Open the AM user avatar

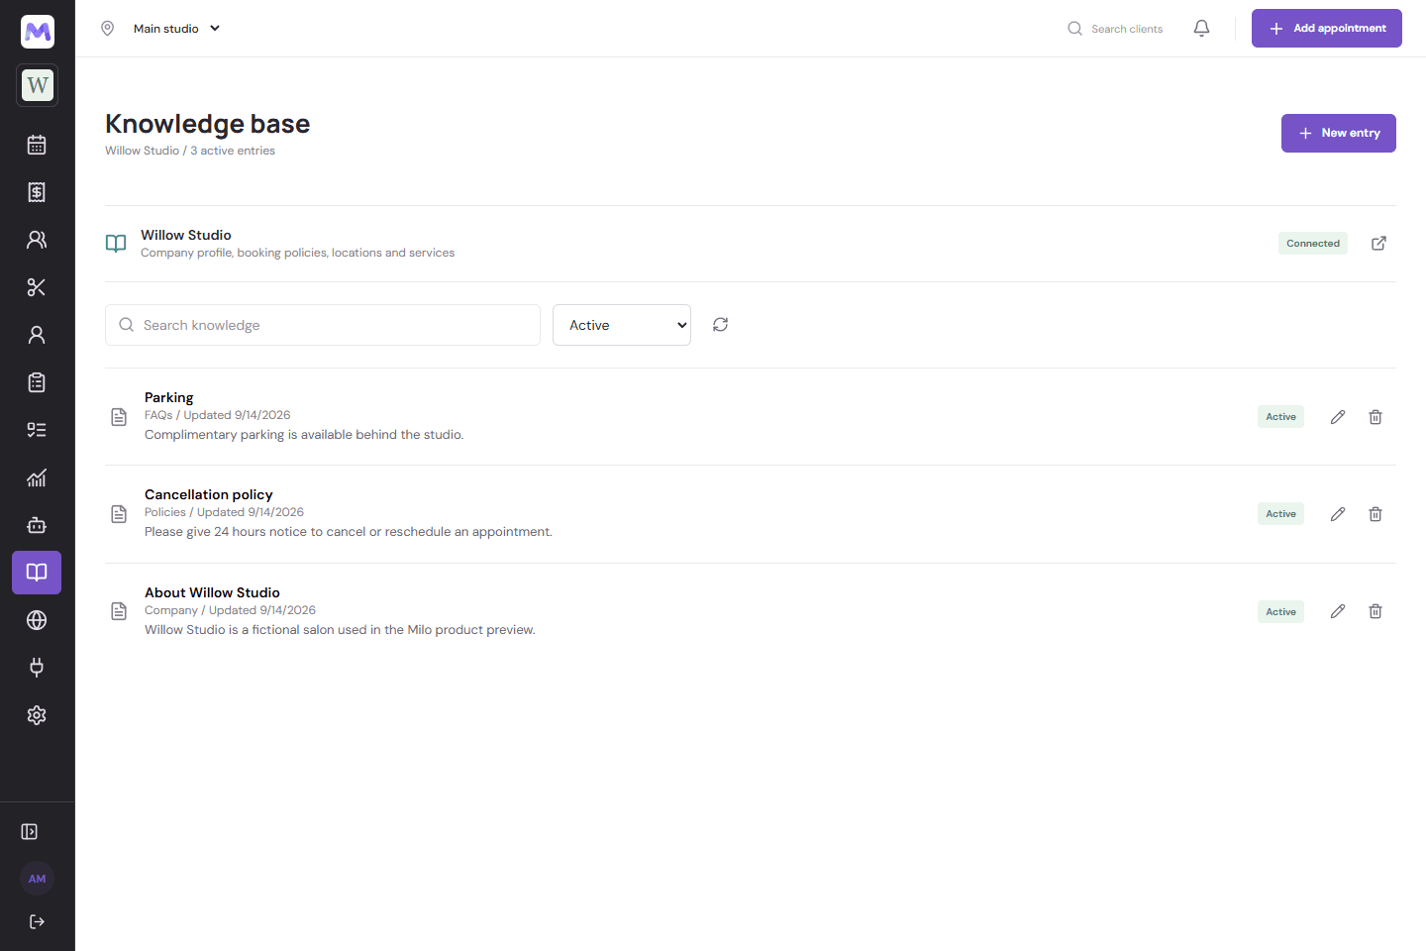[x=37, y=879]
